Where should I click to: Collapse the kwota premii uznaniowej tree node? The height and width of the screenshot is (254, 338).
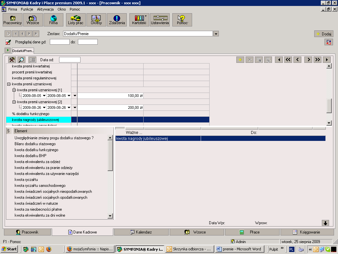pyautogui.click(x=9, y=84)
